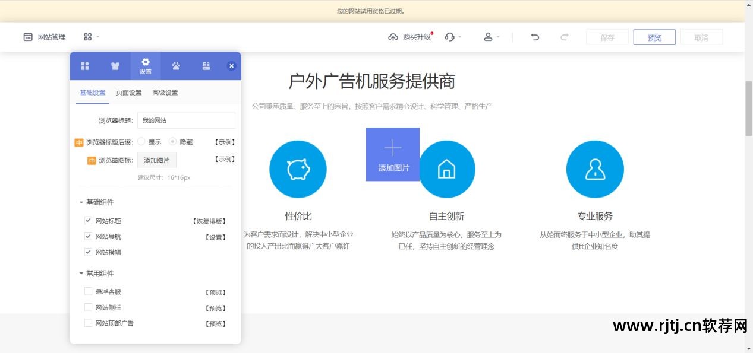
Task: Click 【示例】 next to 浏览器图标
Action: click(x=225, y=159)
